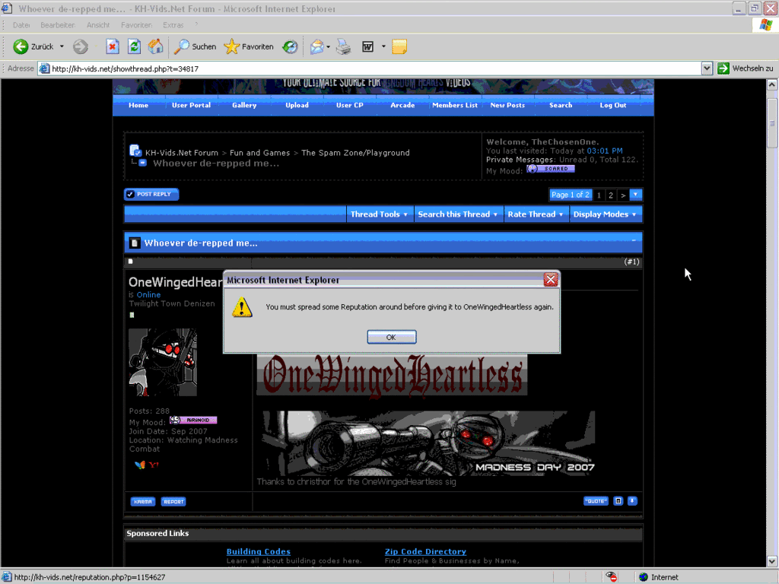Click the Quote button on post

pyautogui.click(x=596, y=500)
